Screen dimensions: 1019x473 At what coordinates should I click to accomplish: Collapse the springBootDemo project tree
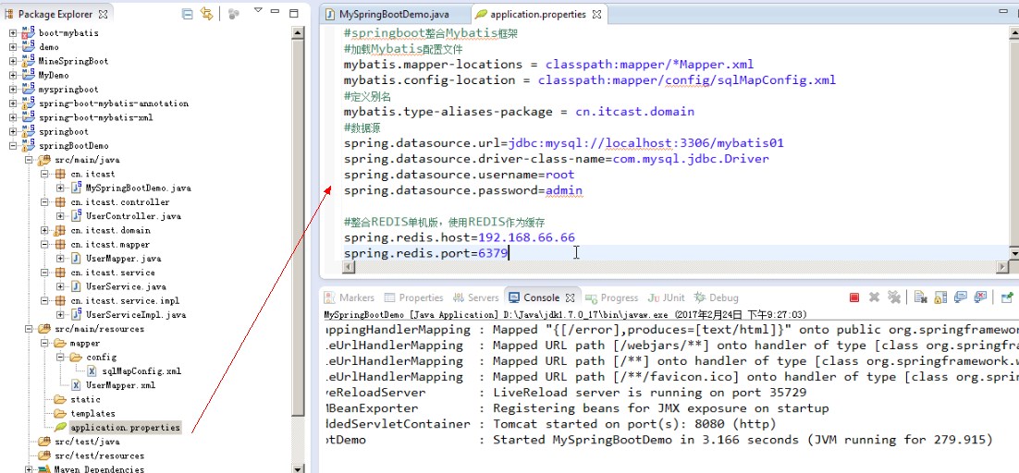pyautogui.click(x=13, y=146)
